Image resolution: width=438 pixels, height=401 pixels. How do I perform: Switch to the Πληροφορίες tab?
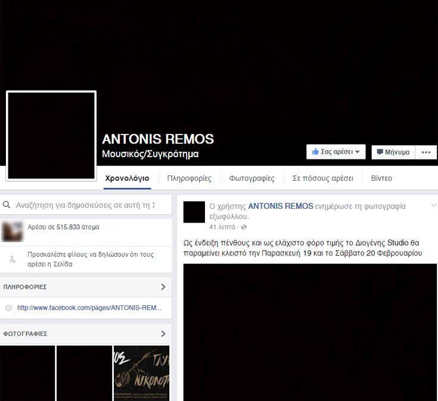[x=188, y=178]
